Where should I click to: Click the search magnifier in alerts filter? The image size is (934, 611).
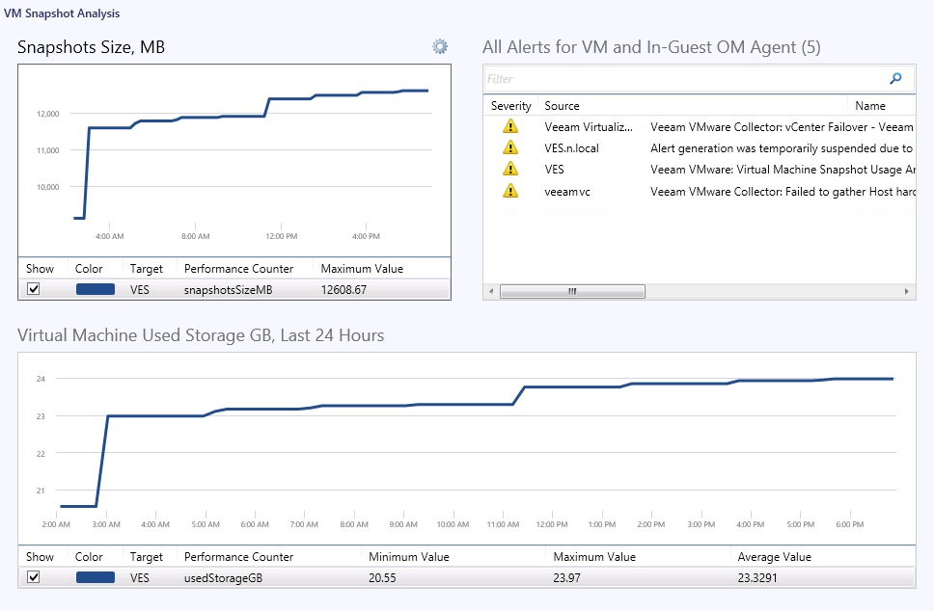click(895, 79)
